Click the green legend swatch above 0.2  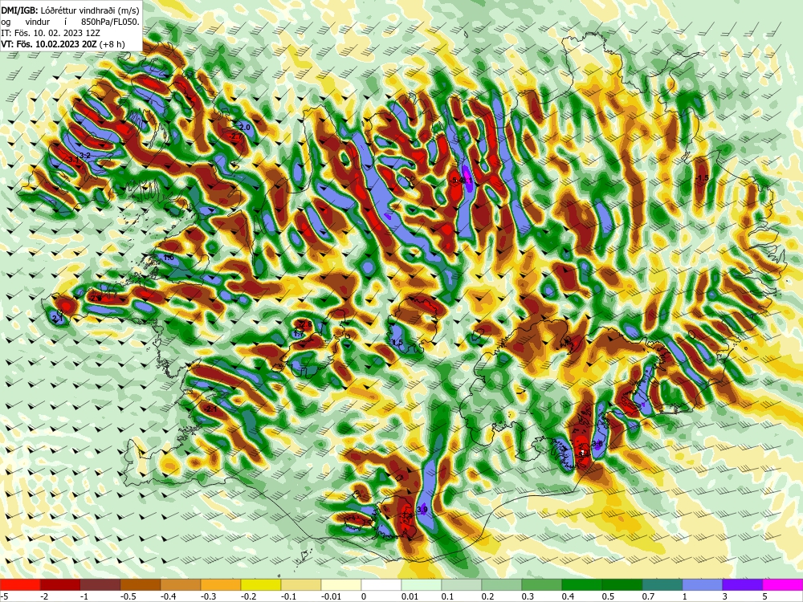[x=502, y=584]
